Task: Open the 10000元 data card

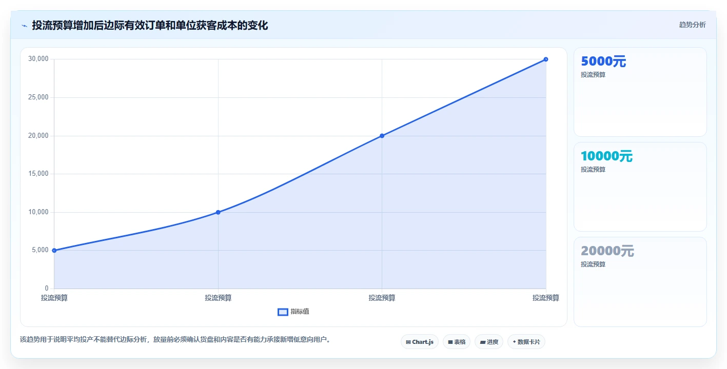Action: (x=640, y=187)
